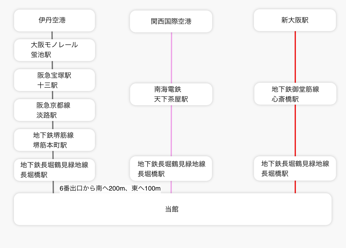Click the 6番出口から南へ200m directions label
Viewport: 346px width, 248px height.
(x=110, y=189)
